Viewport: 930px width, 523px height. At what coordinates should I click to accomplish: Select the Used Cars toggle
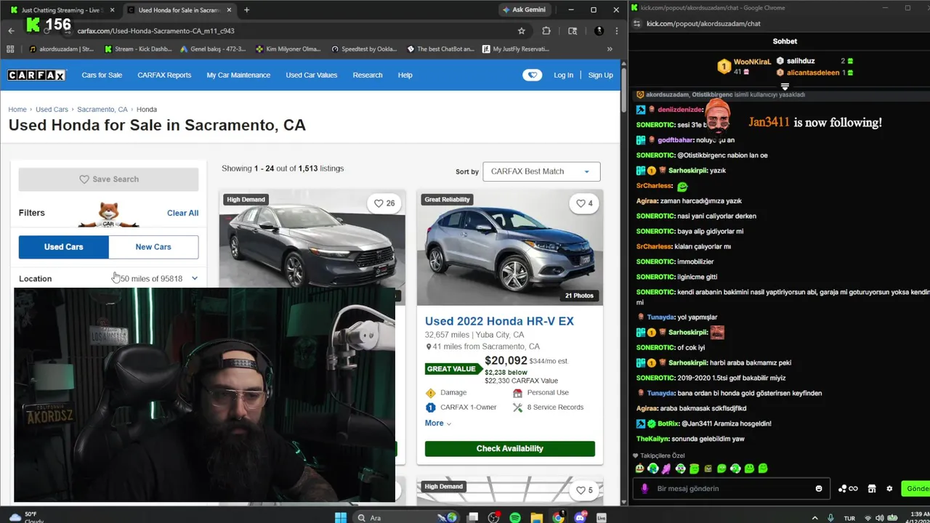(64, 247)
